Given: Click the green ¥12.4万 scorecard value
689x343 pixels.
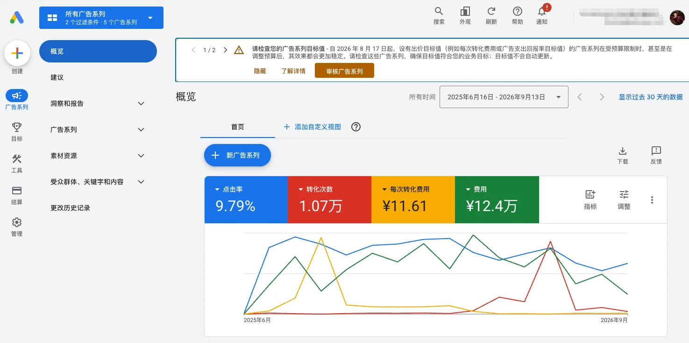Looking at the screenshot, I should [x=492, y=206].
